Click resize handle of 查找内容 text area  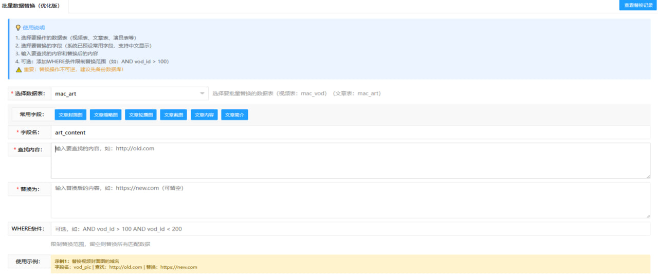pos(647,176)
